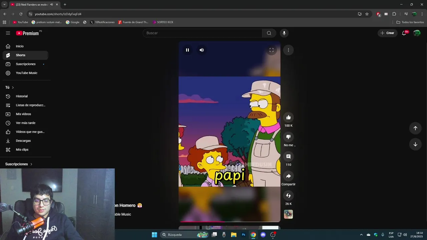Mute the tab via its speaker icon
Image resolution: width=427 pixels, height=240 pixels.
[x=51, y=4]
